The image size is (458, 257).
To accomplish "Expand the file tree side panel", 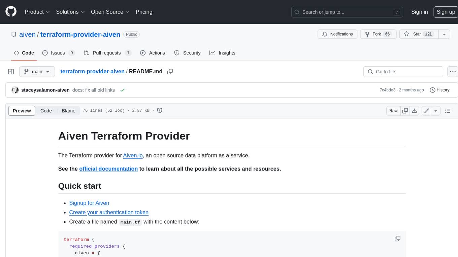I will 11,72.
